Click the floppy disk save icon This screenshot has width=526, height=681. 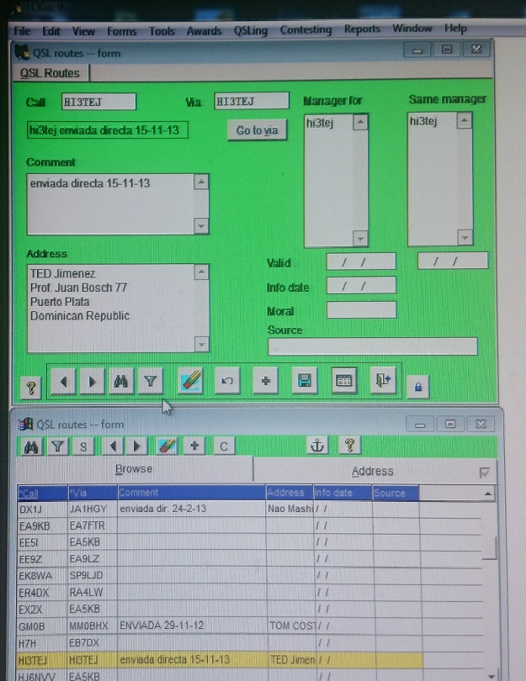305,381
